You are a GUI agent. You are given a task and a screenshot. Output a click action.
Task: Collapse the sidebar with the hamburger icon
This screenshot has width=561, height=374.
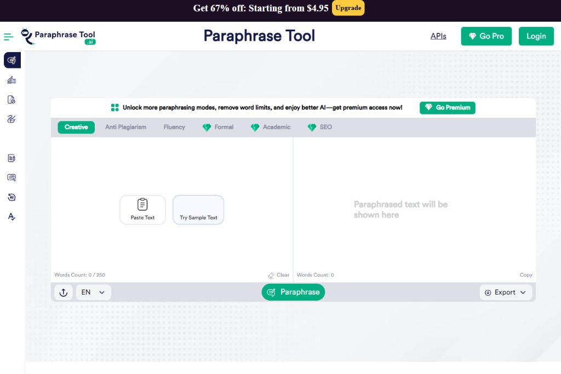(8, 36)
